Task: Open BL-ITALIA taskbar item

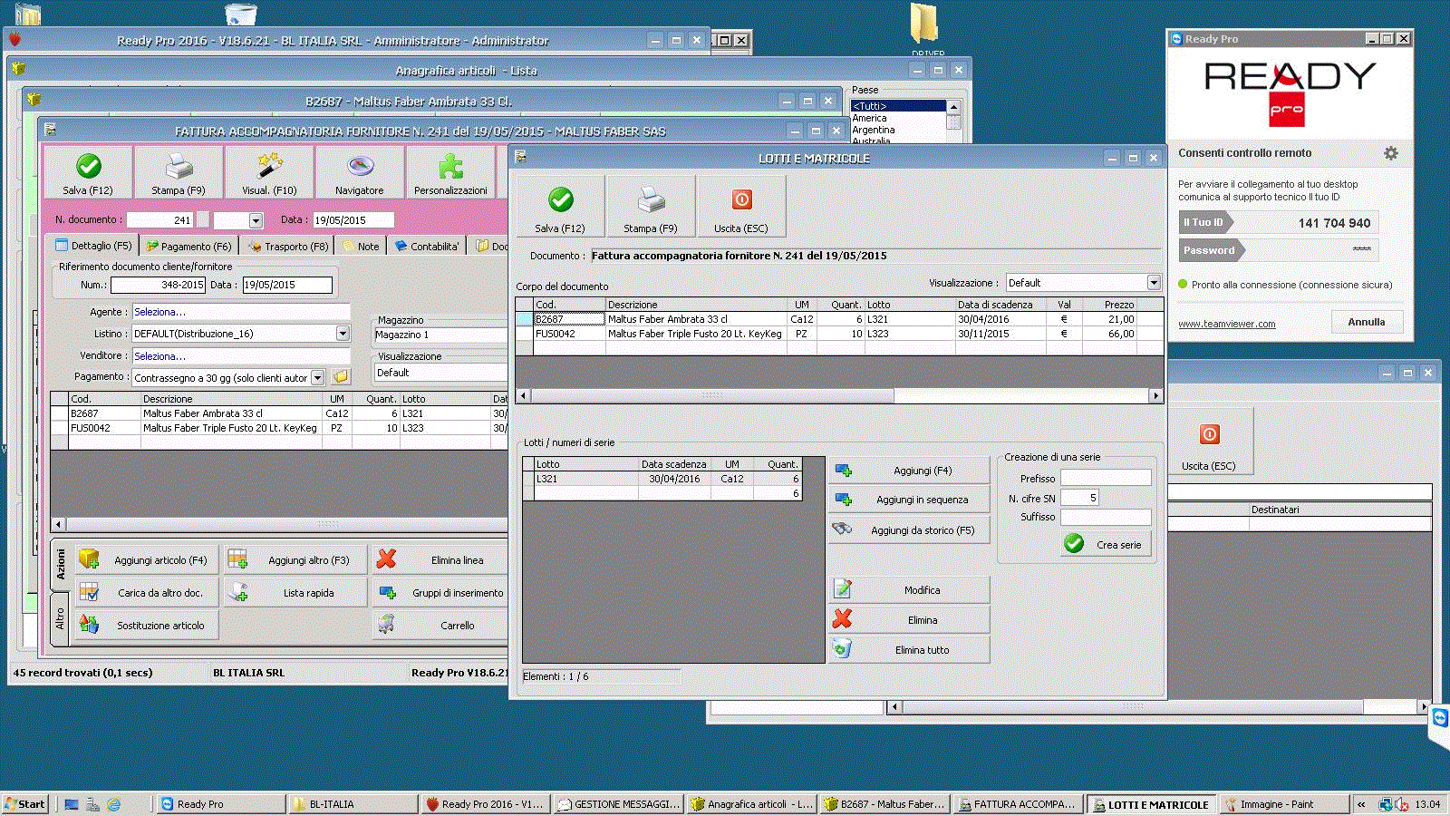Action: click(353, 803)
